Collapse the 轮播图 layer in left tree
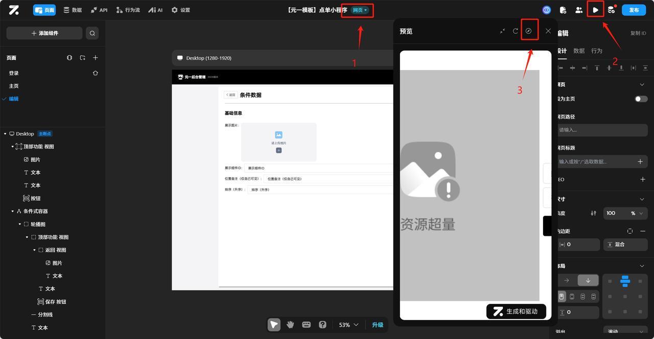Viewport: 654px width, 339px height. point(20,224)
